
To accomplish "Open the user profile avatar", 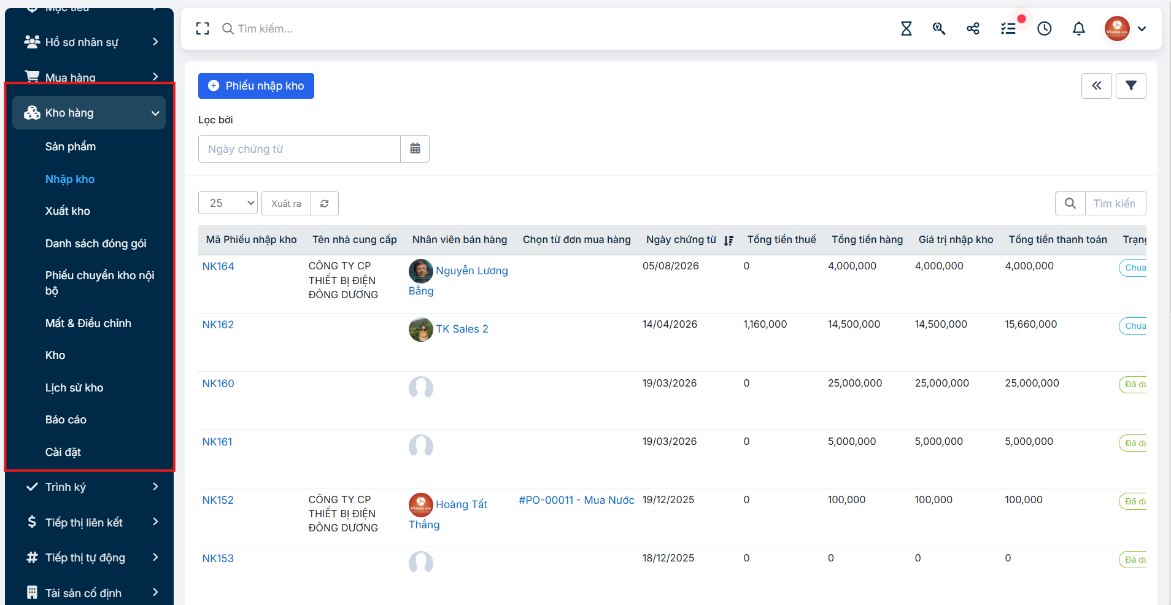I will click(x=1117, y=28).
